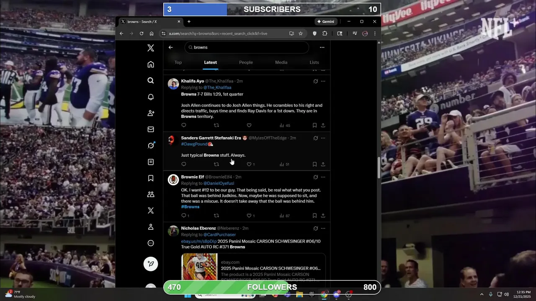Reload the page in Chrome

[x=142, y=33]
